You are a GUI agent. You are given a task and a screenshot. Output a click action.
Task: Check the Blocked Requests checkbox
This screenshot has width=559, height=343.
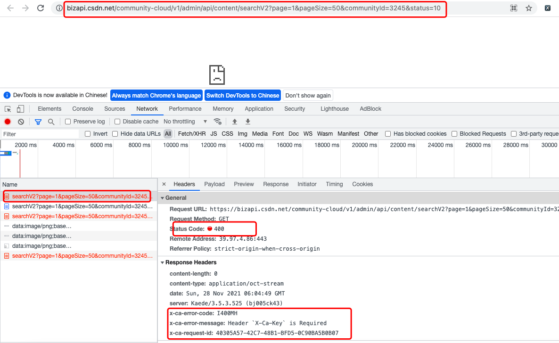454,134
